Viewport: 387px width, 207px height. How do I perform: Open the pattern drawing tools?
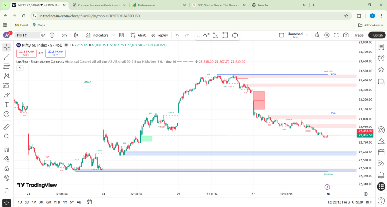(7, 76)
